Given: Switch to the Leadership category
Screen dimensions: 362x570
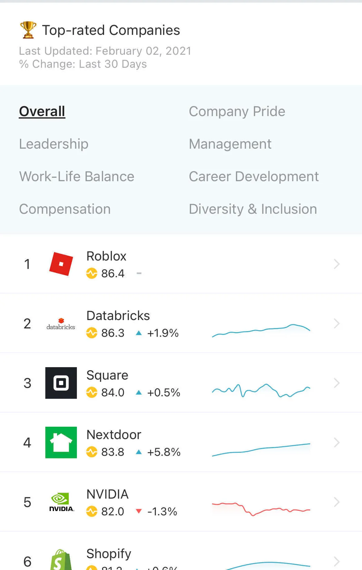Looking at the screenshot, I should coord(54,144).
